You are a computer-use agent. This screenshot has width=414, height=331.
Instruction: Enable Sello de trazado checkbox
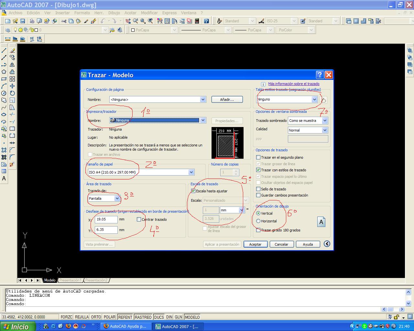tap(258, 189)
